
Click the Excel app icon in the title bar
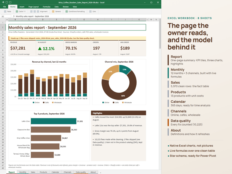(3, 2)
